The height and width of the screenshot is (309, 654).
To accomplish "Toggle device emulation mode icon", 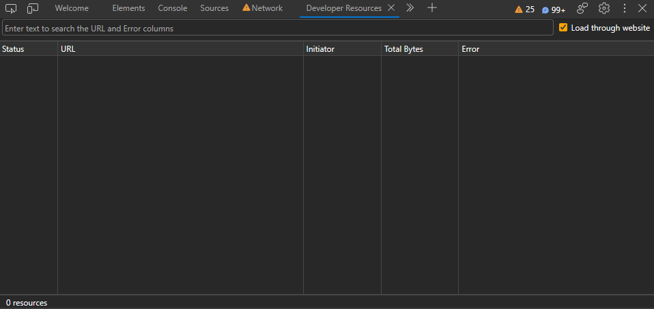I will (x=33, y=8).
